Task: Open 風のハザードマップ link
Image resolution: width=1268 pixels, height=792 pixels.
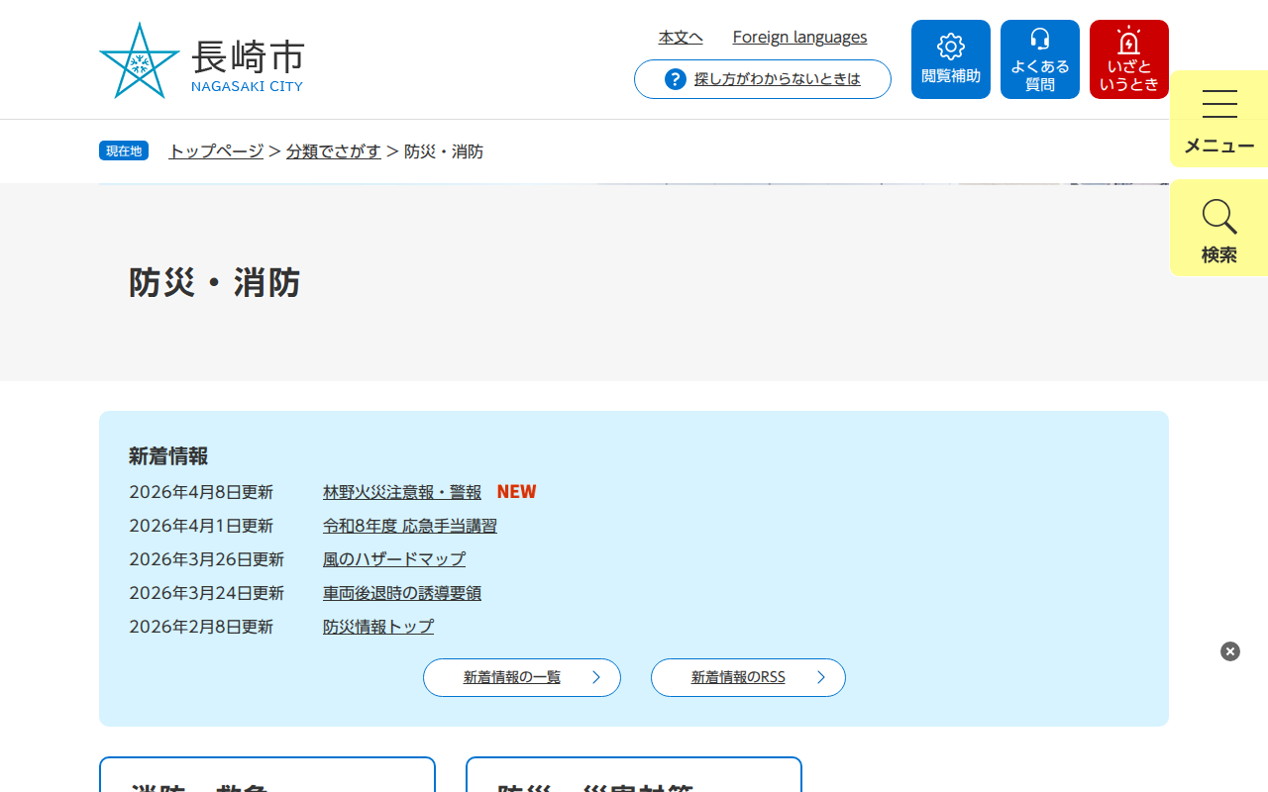Action: [394, 559]
